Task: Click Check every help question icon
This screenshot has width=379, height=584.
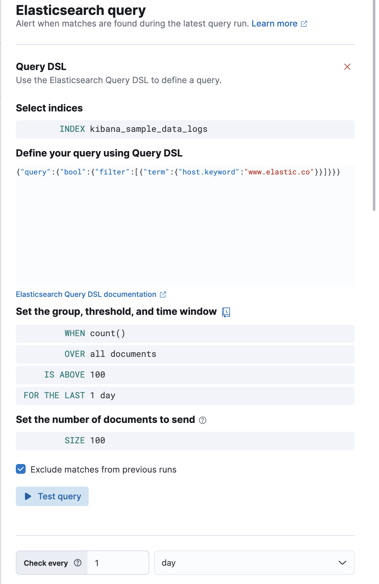Action: point(78,563)
